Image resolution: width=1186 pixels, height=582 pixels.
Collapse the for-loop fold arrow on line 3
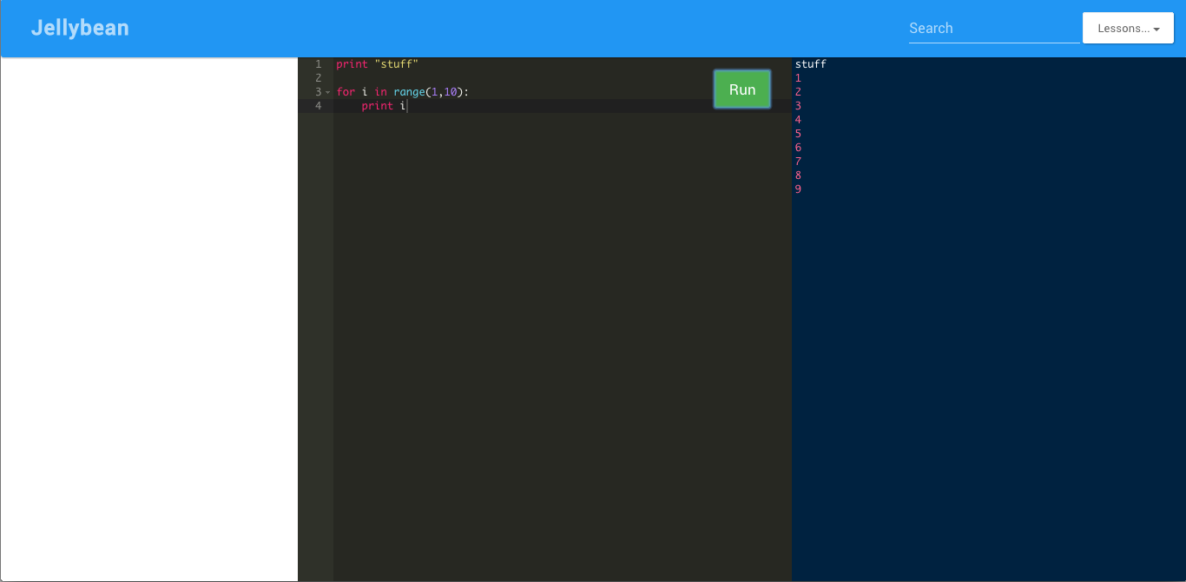tap(327, 92)
